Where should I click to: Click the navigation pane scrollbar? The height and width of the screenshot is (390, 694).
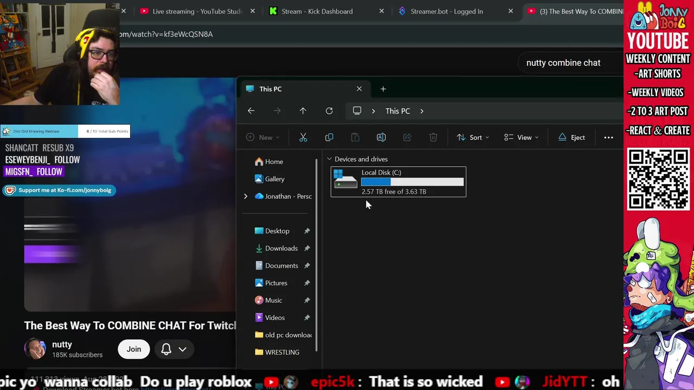click(317, 255)
